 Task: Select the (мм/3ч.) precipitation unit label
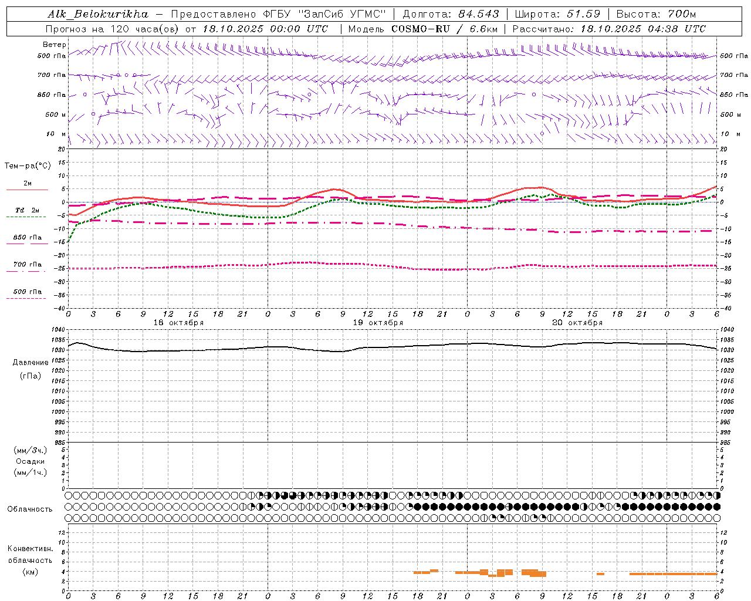[31, 450]
